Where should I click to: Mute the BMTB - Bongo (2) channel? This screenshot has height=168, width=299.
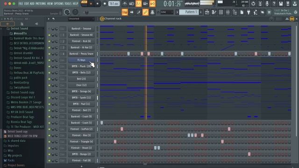[49, 154]
